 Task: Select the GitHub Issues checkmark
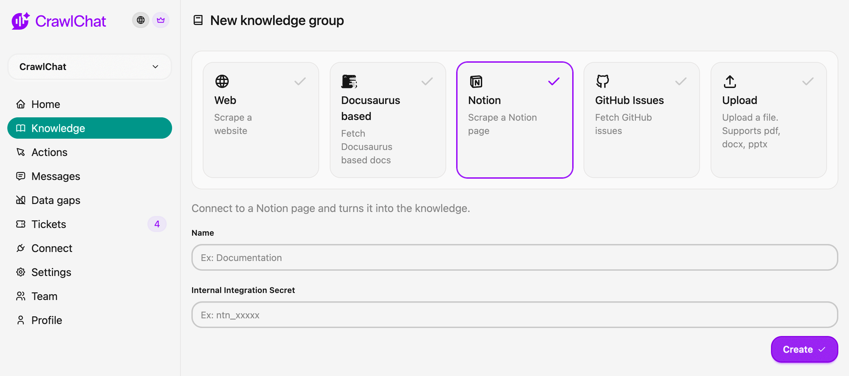point(681,81)
